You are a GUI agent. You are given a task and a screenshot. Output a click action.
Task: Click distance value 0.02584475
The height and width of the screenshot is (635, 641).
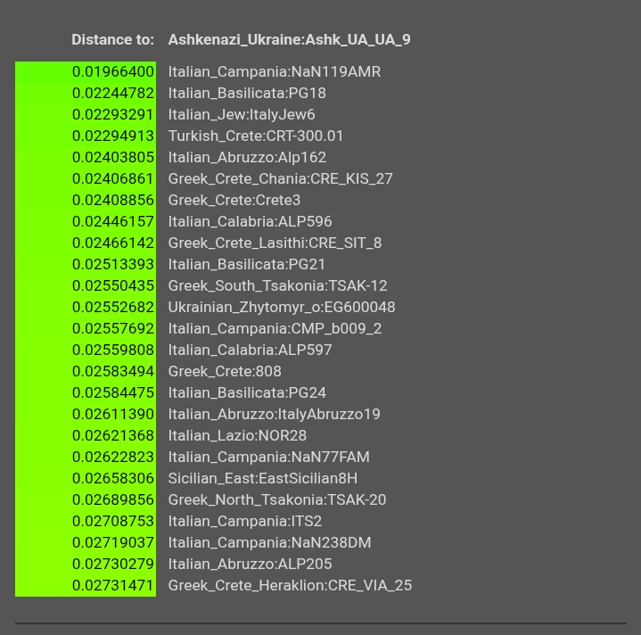pyautogui.click(x=113, y=392)
